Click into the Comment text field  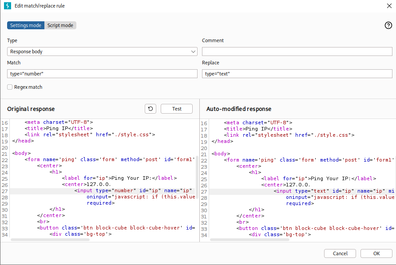[297, 51]
